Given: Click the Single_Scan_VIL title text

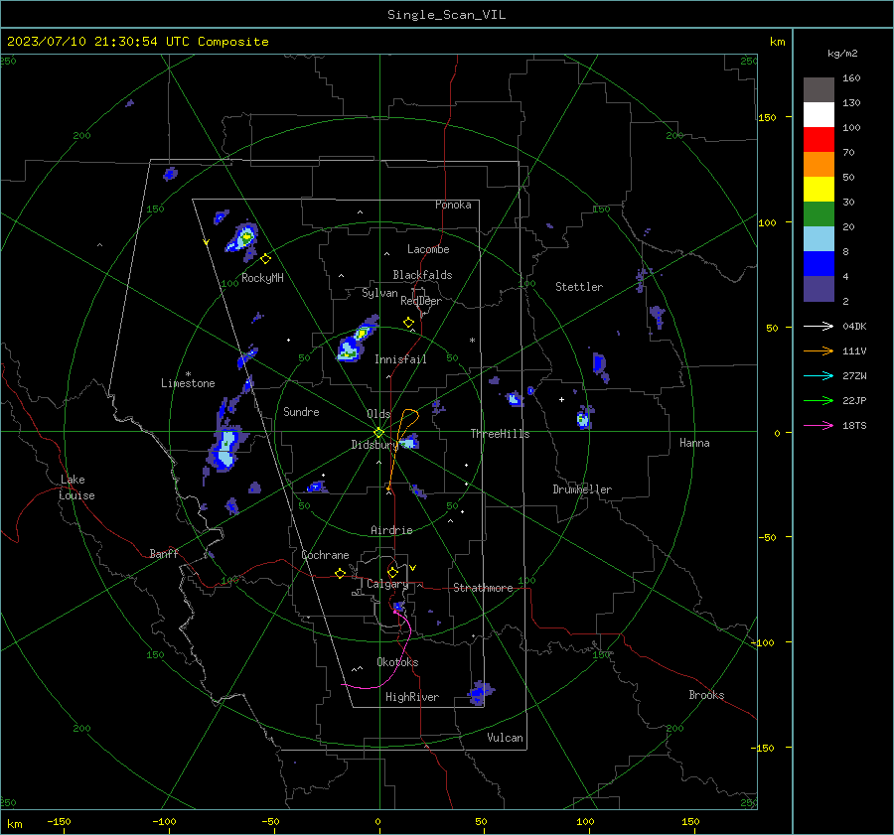Looking at the screenshot, I should (446, 15).
